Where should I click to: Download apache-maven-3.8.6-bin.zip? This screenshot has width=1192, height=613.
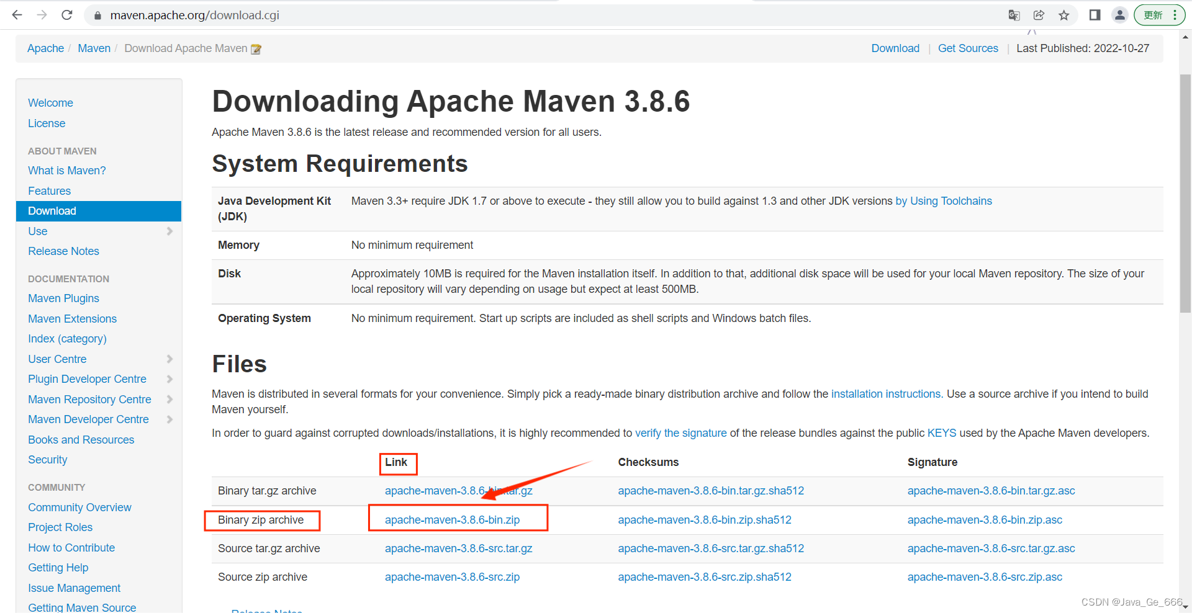pos(452,520)
